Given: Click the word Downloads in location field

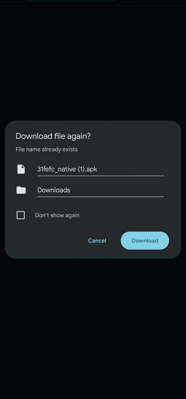Looking at the screenshot, I should (x=54, y=190).
